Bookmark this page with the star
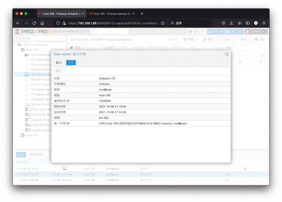Screen dimensions: 282x202 pyautogui.click(x=163, y=23)
